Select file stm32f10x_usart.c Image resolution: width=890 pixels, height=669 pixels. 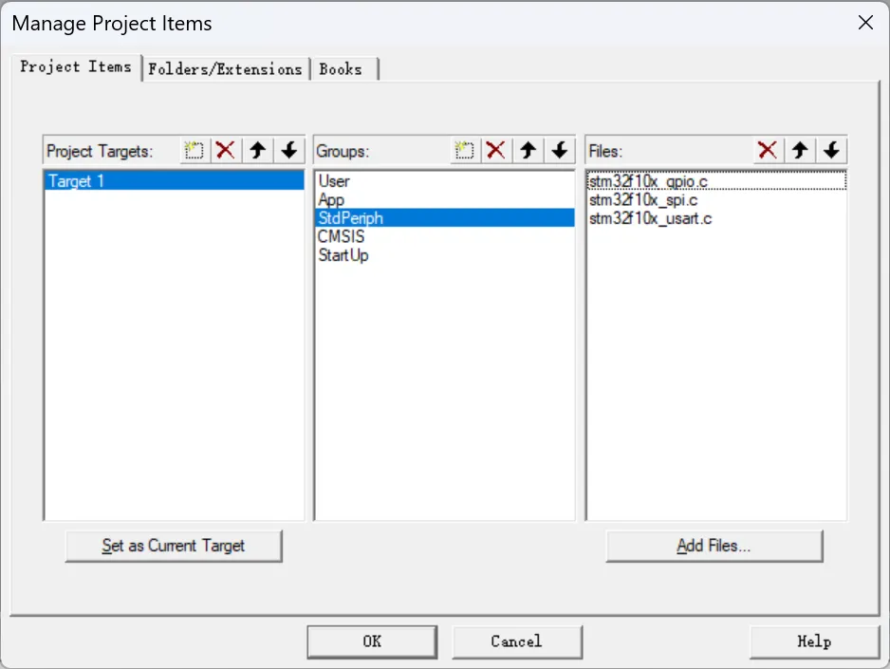(716, 218)
